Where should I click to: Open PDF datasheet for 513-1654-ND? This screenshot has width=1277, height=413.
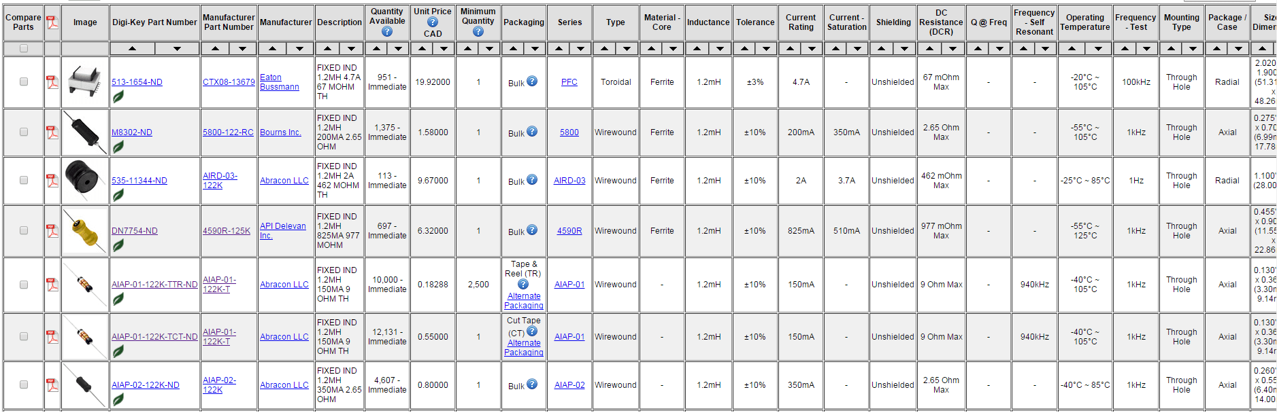(x=52, y=82)
